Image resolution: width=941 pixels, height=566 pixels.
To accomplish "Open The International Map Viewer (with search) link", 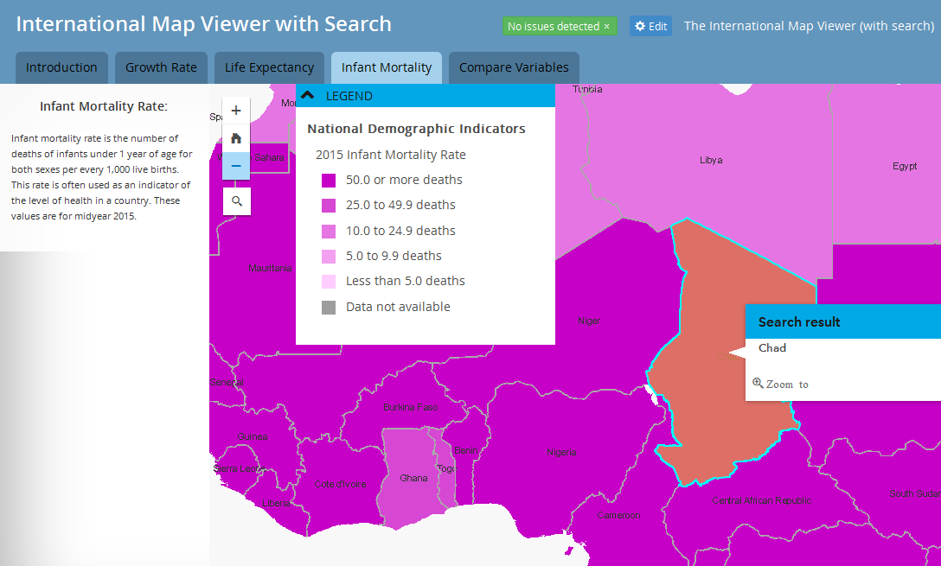I will point(809,25).
